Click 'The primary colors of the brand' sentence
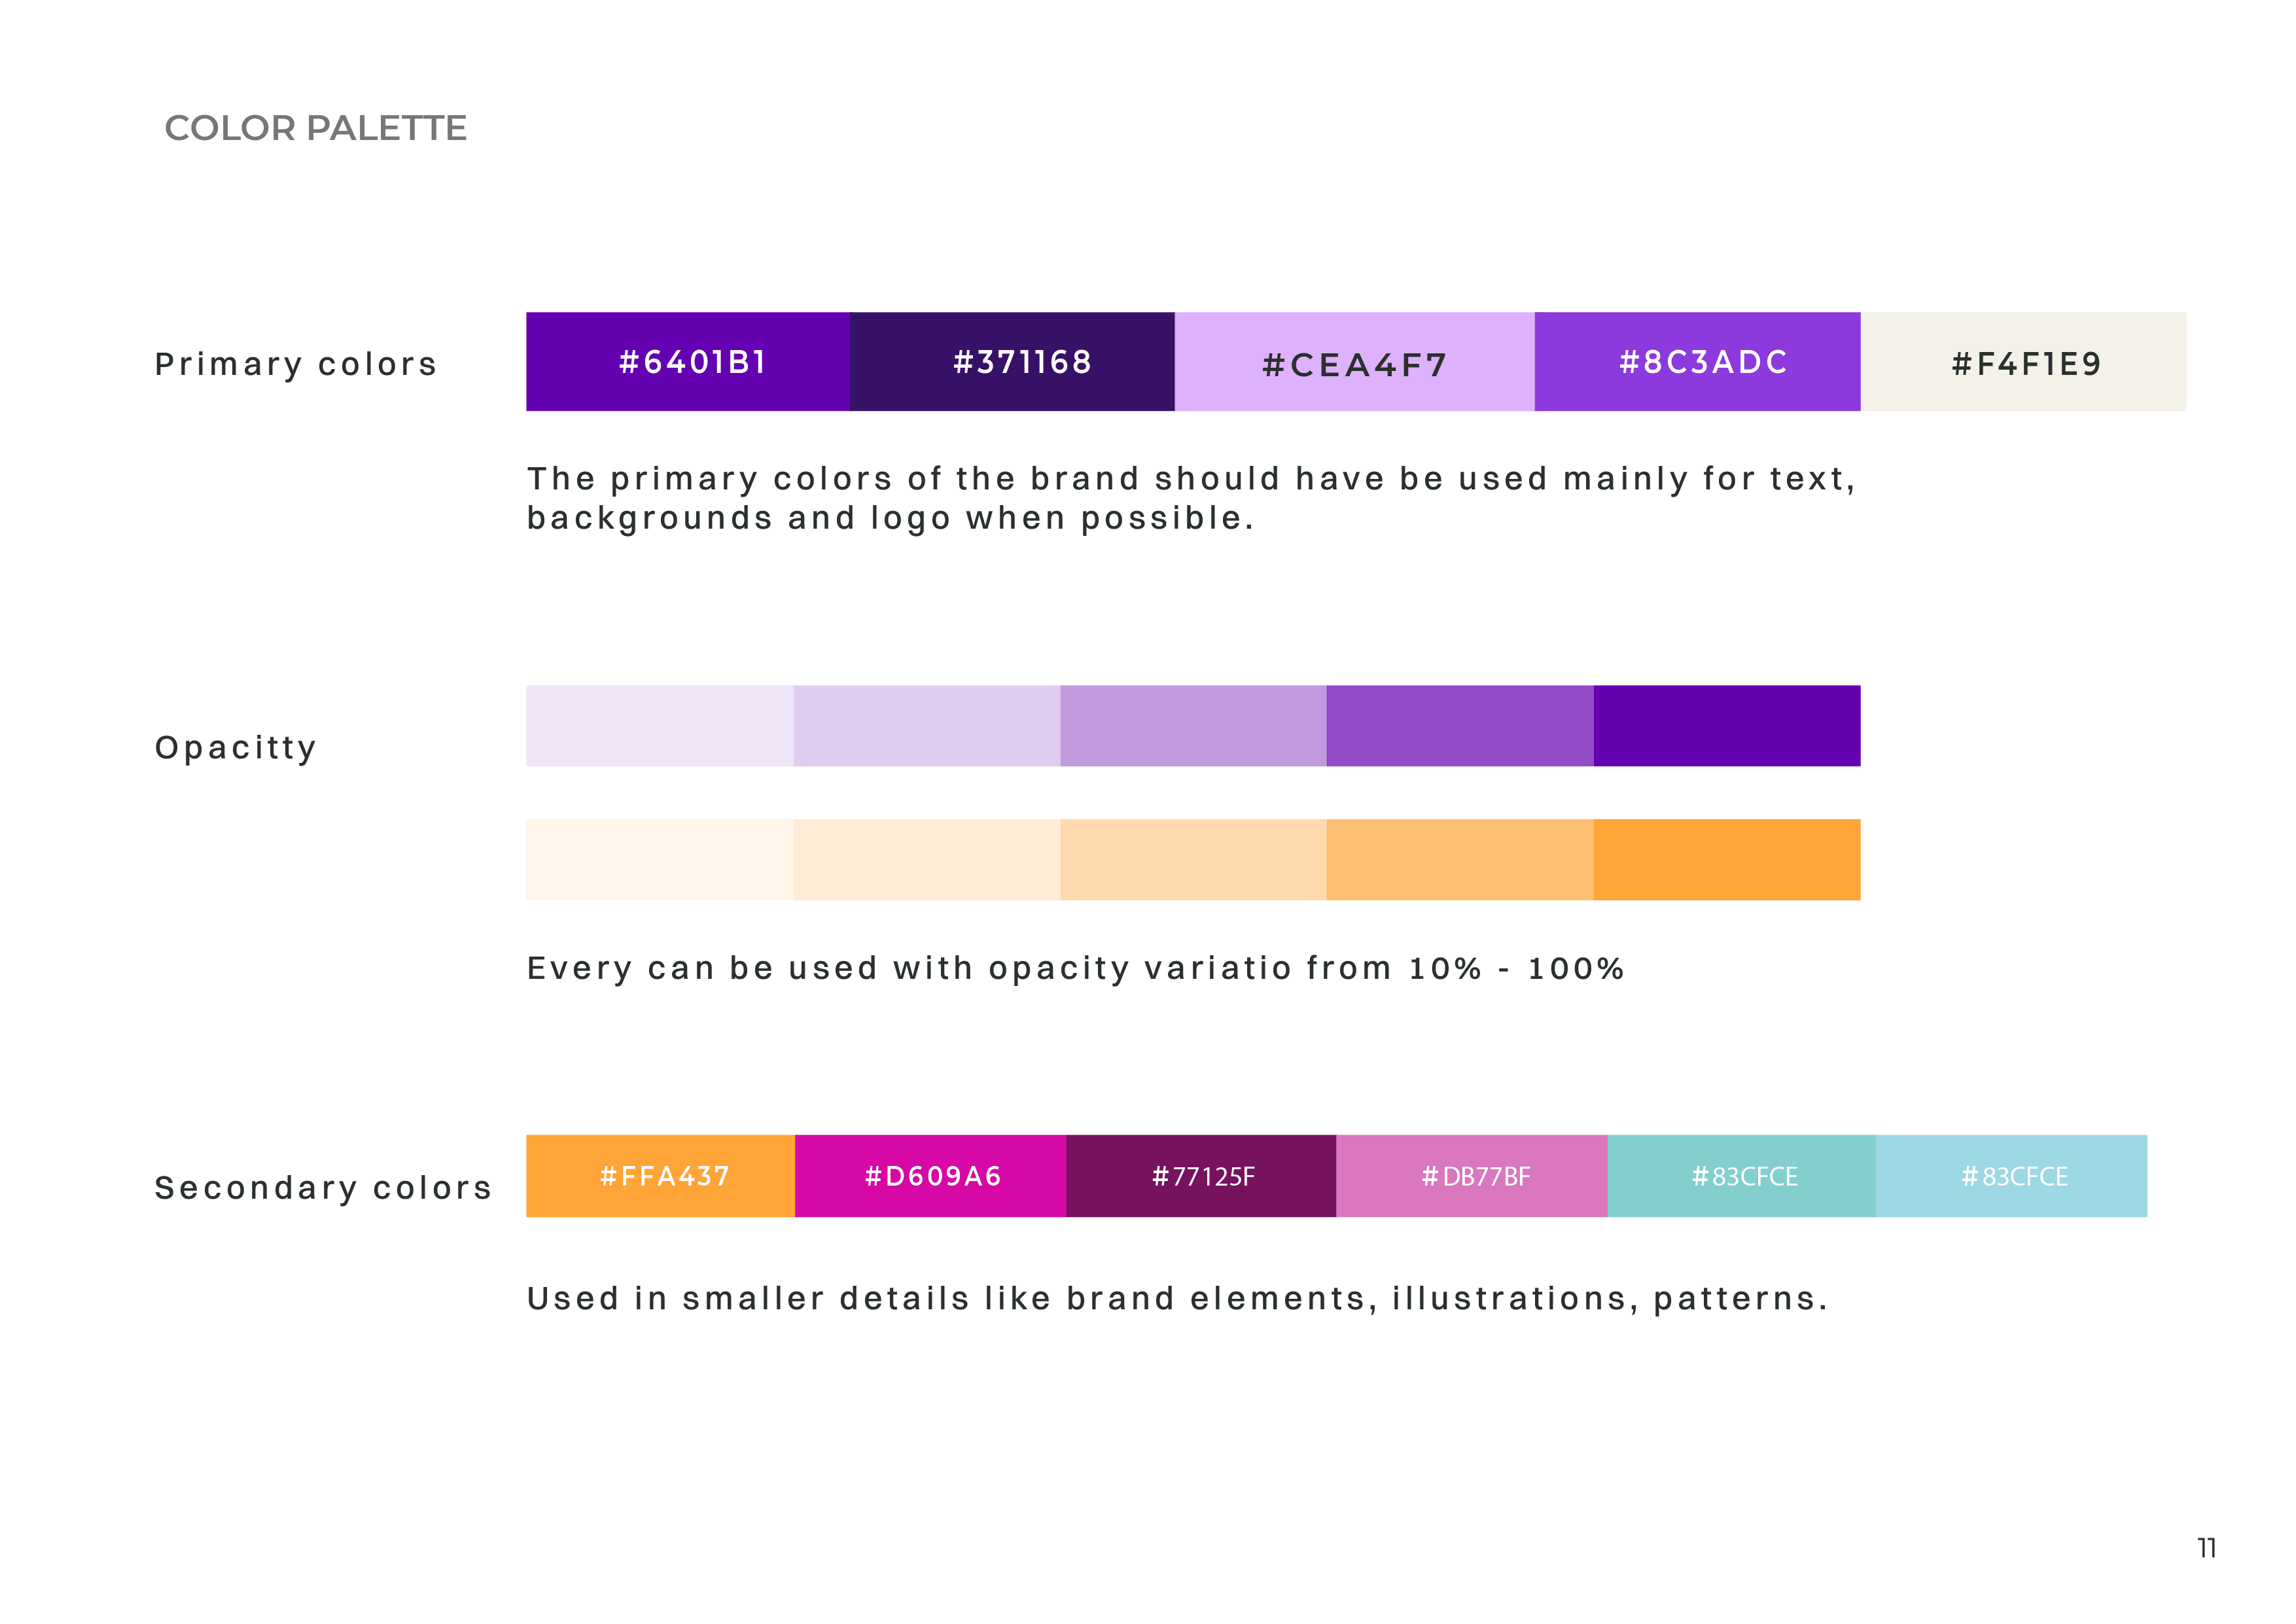2296x1624 pixels. [x=1191, y=479]
